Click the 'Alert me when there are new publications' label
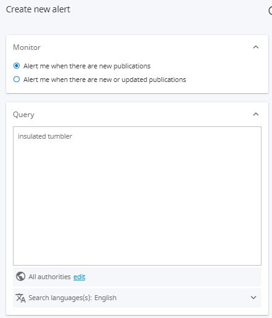Image resolution: width=272 pixels, height=318 pixels. click(87, 66)
